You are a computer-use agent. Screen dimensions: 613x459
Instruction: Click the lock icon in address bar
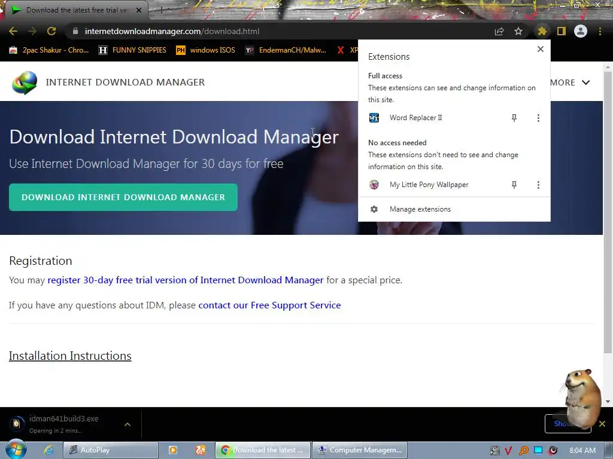coord(75,31)
